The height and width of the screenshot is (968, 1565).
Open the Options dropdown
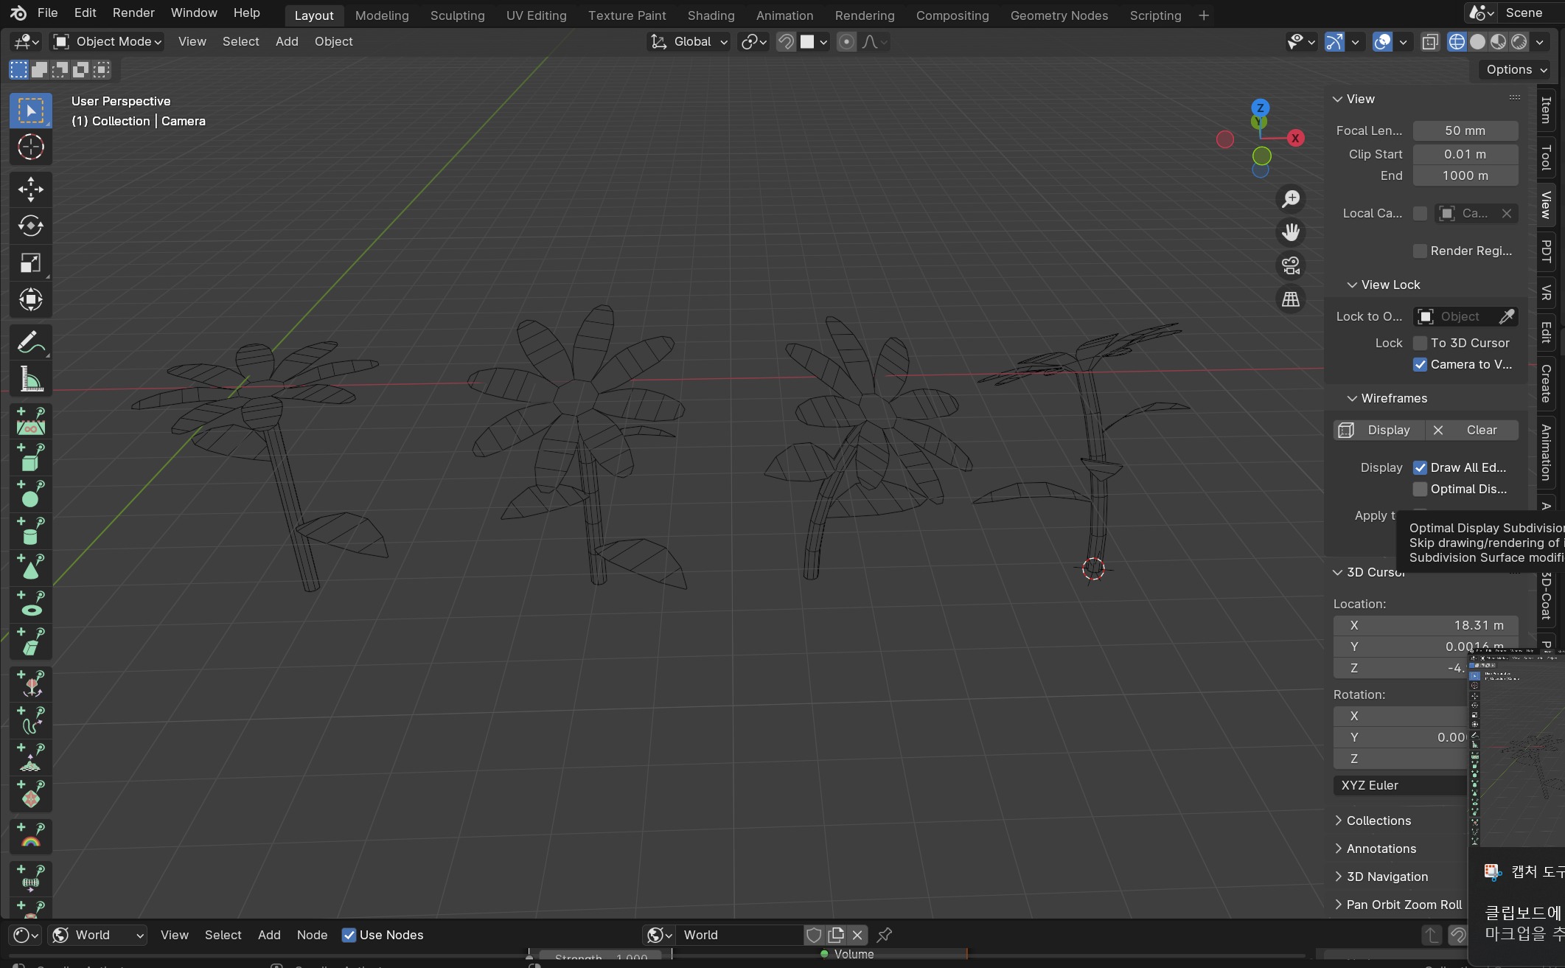point(1515,69)
